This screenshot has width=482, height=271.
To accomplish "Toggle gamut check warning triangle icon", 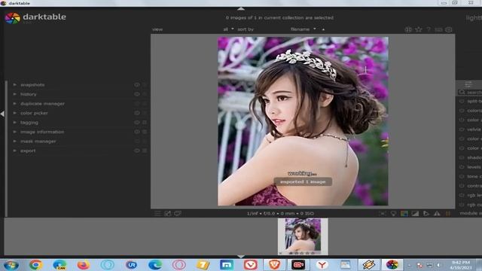I will (x=437, y=214).
